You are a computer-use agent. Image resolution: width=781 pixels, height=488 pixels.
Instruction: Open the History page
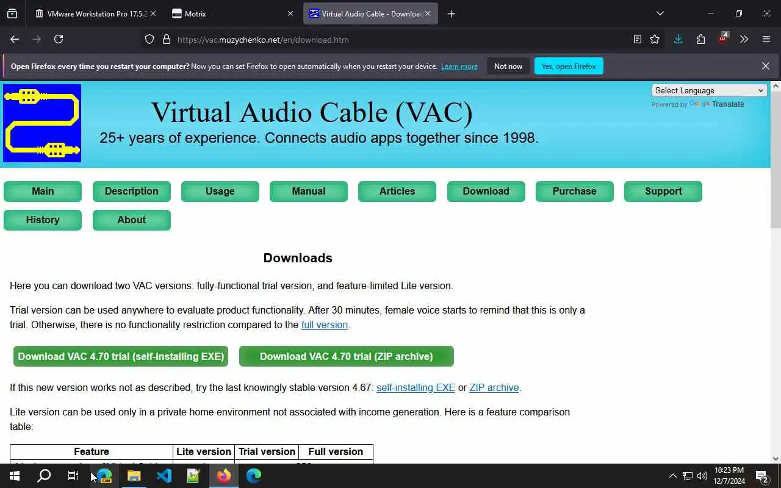pos(43,220)
